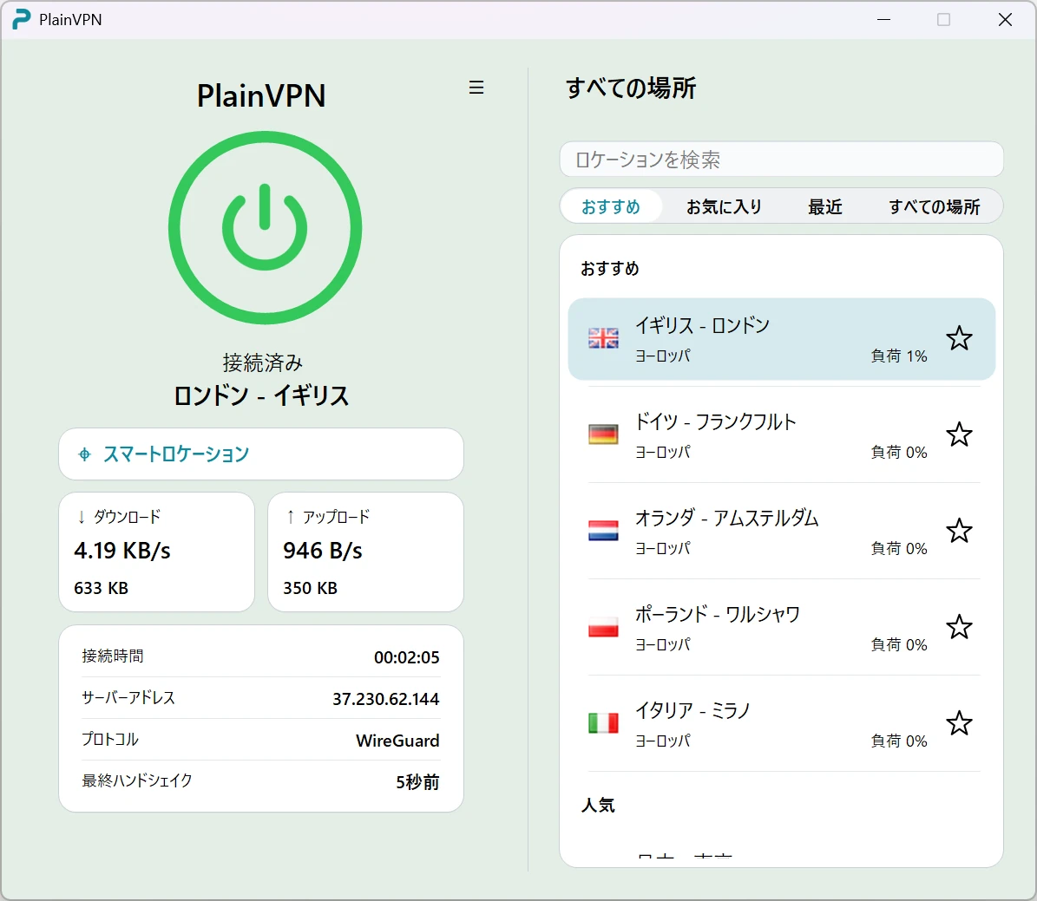
Task: Click the download arrow icon in ダウンロード card
Action: click(82, 517)
